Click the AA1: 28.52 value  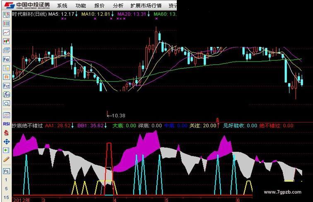58,126
